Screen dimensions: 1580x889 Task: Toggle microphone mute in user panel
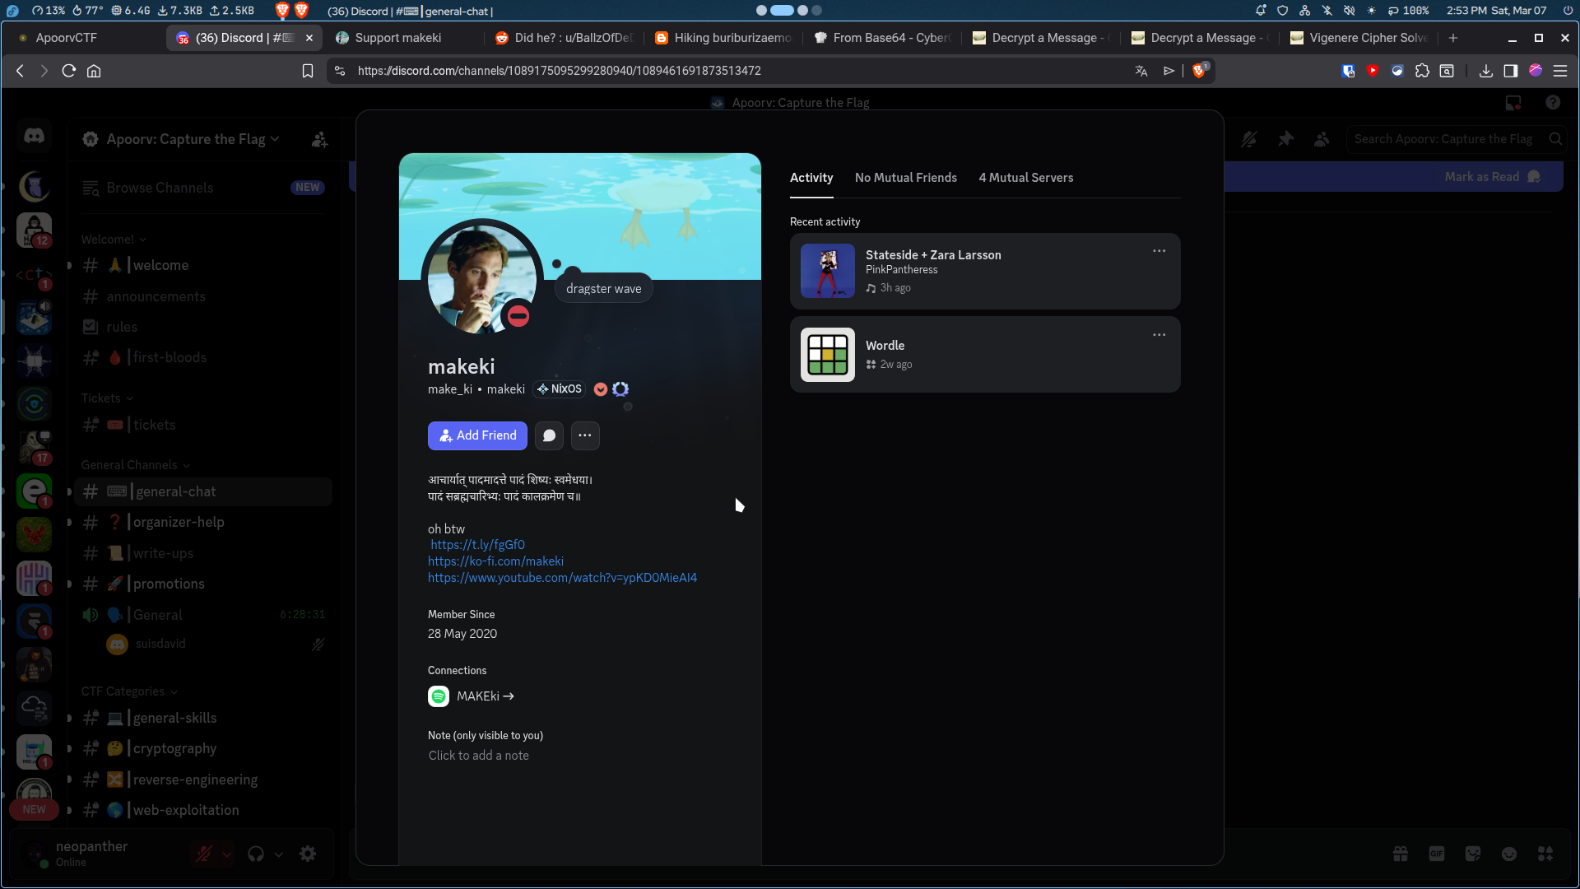tap(203, 854)
